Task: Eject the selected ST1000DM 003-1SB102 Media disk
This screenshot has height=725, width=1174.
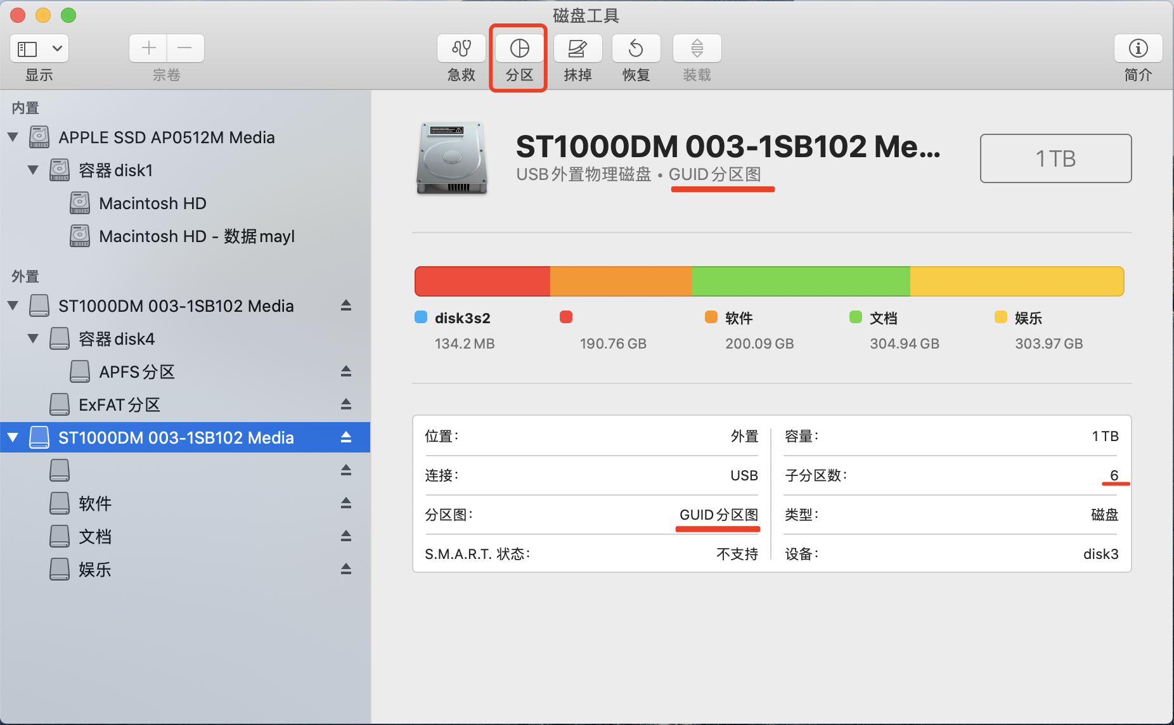Action: (346, 437)
